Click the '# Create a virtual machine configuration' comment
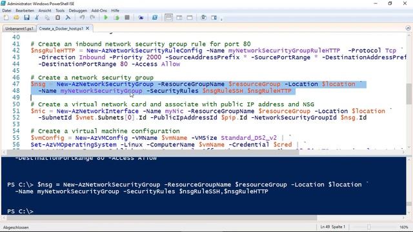 click(105, 131)
